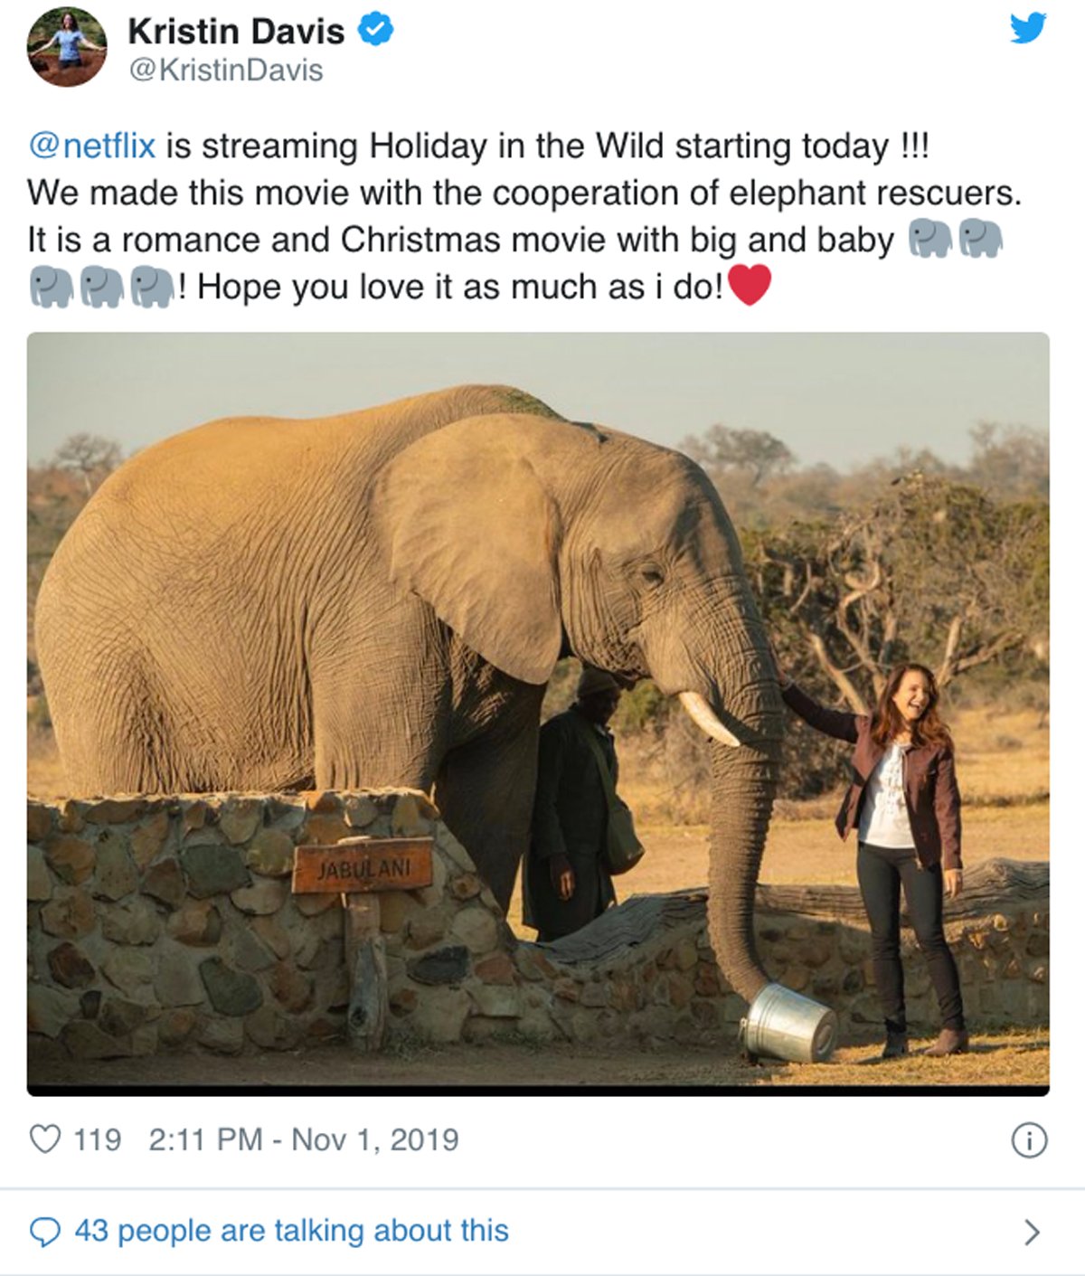Click the Twitter bird logo
The width and height of the screenshot is (1085, 1276).
[1028, 28]
